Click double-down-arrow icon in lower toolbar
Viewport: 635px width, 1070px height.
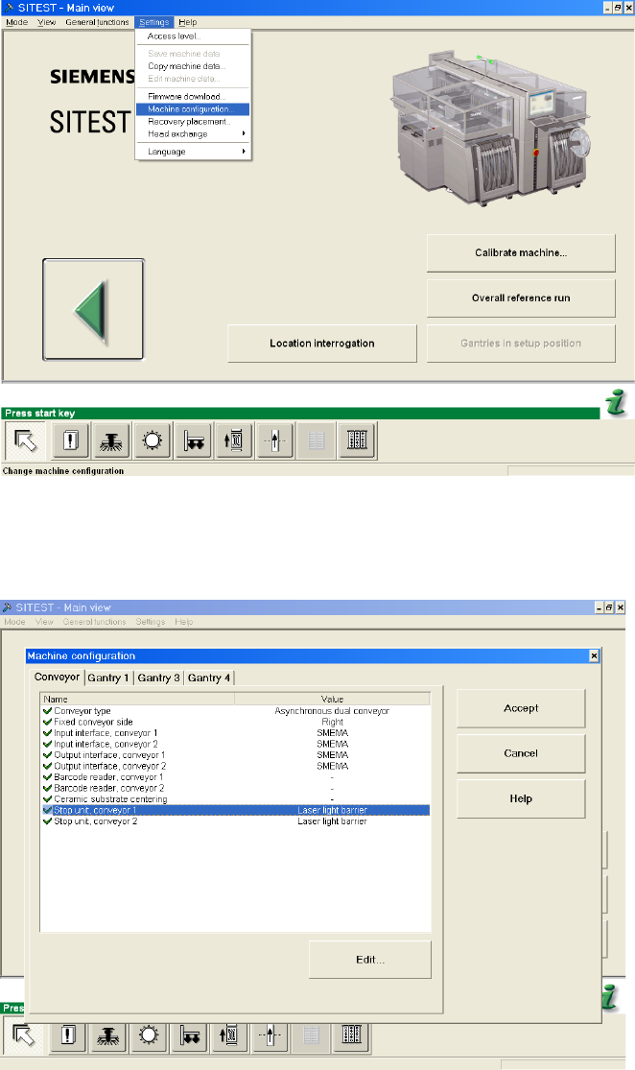(189, 1035)
